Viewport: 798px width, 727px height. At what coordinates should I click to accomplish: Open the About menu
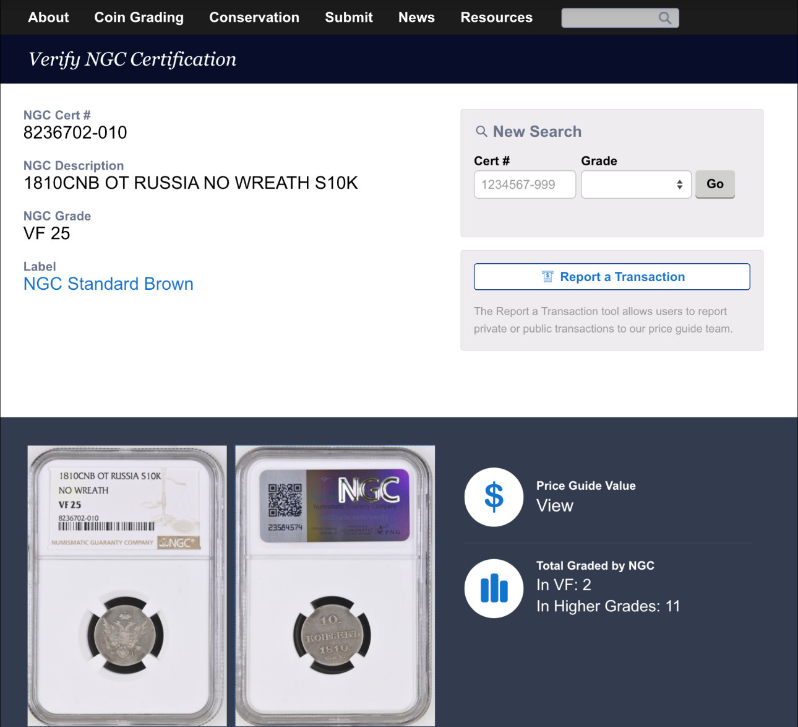coord(48,17)
